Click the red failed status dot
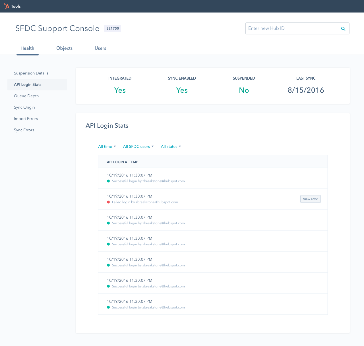 108,202
